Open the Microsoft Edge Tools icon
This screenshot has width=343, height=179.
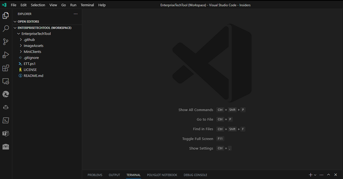pyautogui.click(x=6, y=94)
